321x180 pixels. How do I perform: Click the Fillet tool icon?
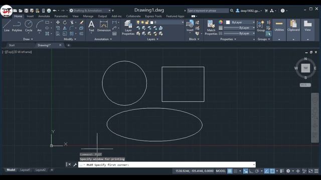pyautogui.click(x=72, y=28)
